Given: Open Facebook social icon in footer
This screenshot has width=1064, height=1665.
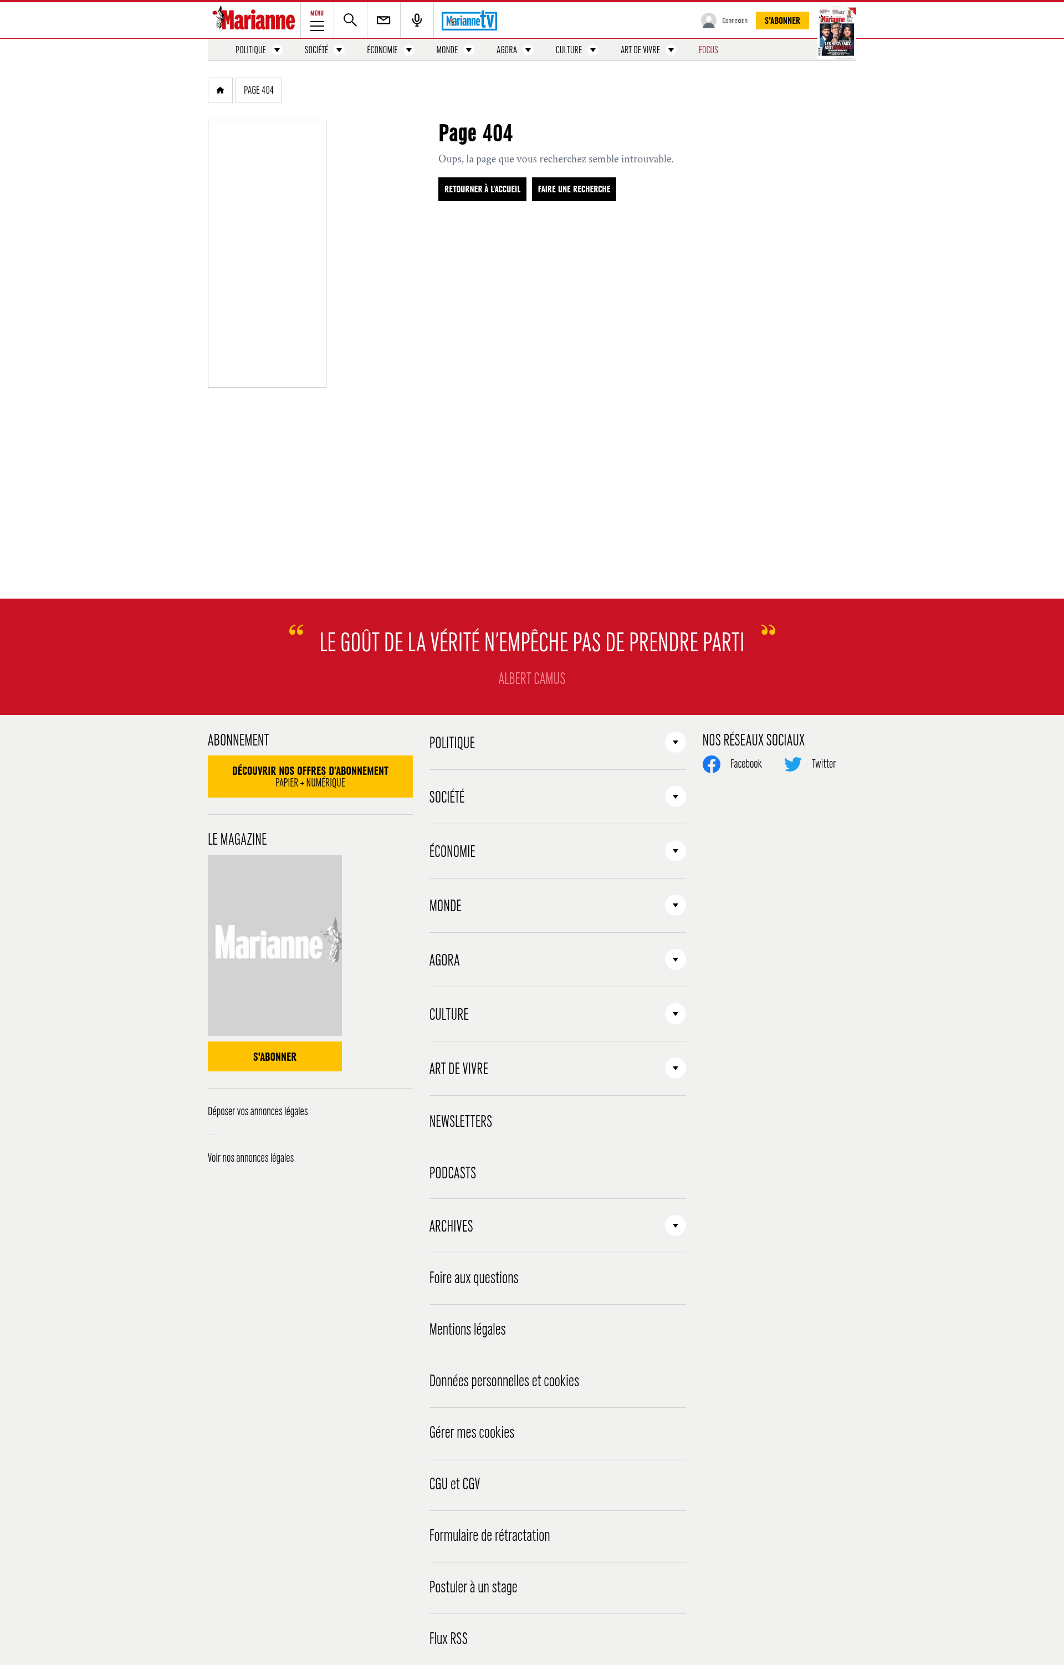Looking at the screenshot, I should click(x=710, y=764).
